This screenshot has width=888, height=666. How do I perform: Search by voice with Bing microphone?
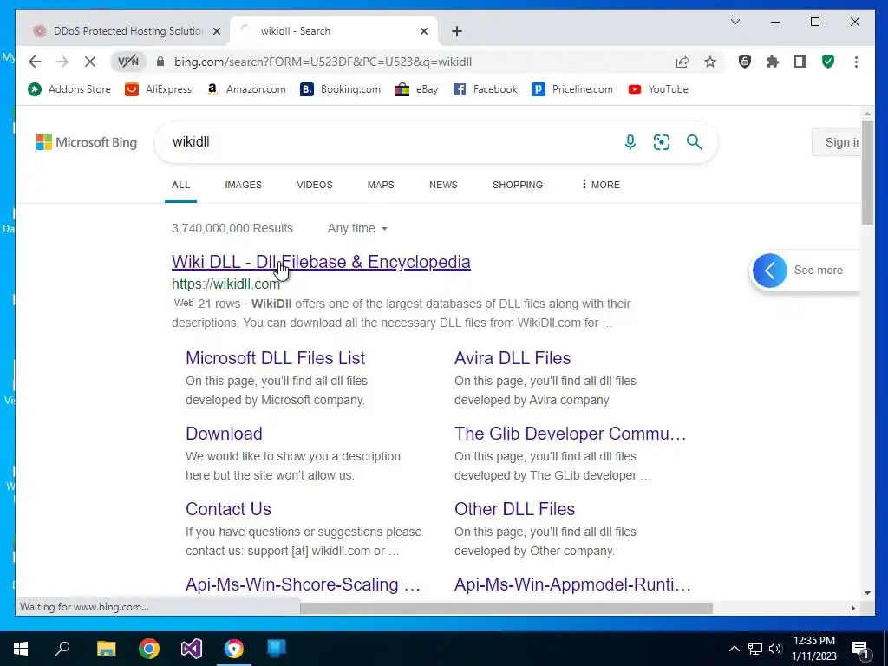[630, 141]
